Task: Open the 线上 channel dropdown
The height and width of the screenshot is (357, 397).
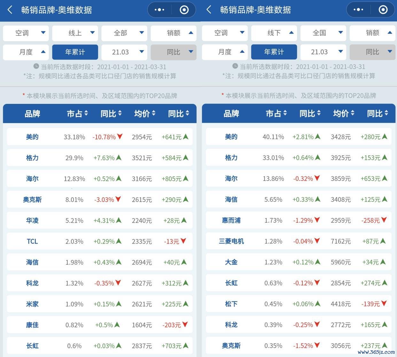Action: pos(75,33)
